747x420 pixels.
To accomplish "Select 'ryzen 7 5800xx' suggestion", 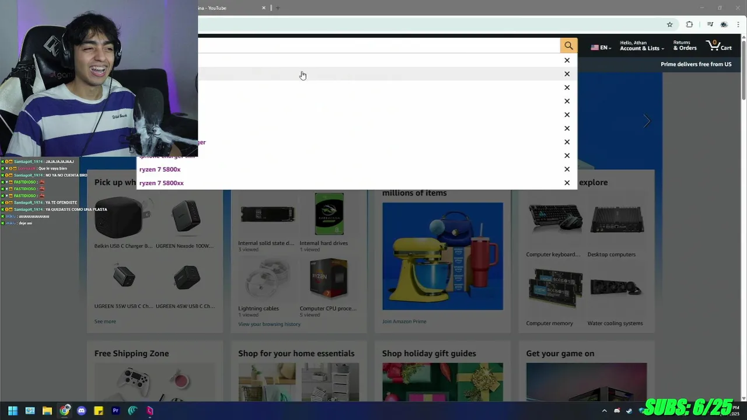I will [x=162, y=183].
